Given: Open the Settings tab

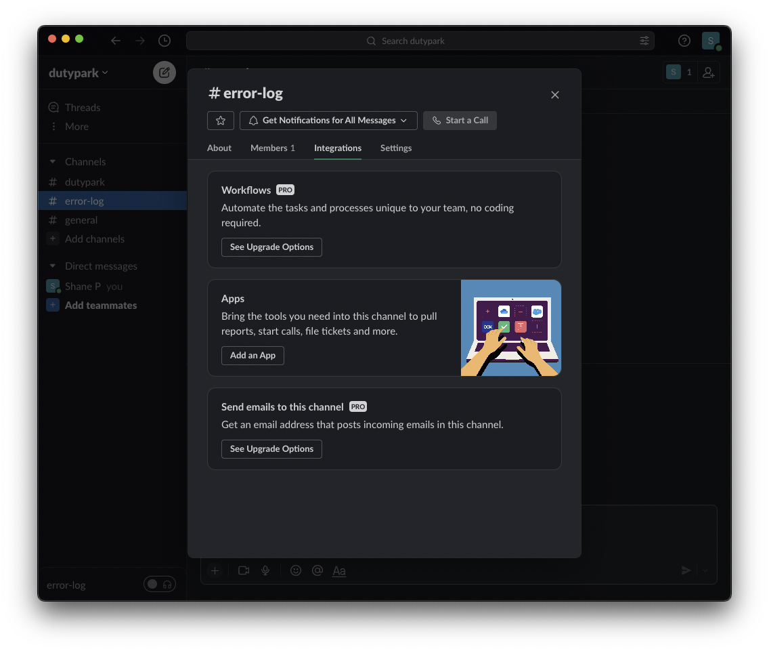Looking at the screenshot, I should click(396, 148).
